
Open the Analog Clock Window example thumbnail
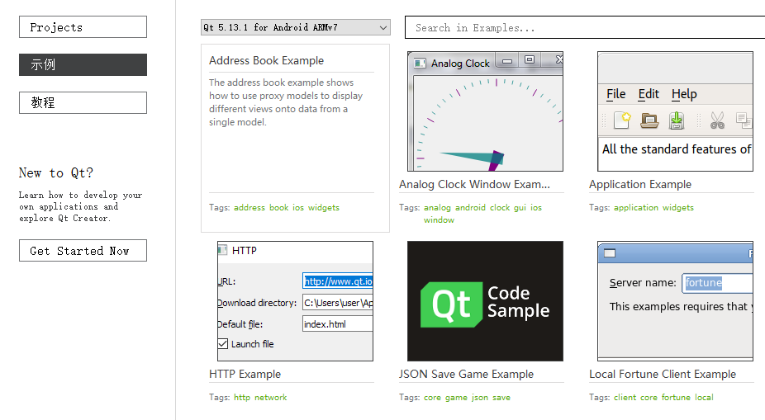coord(485,111)
